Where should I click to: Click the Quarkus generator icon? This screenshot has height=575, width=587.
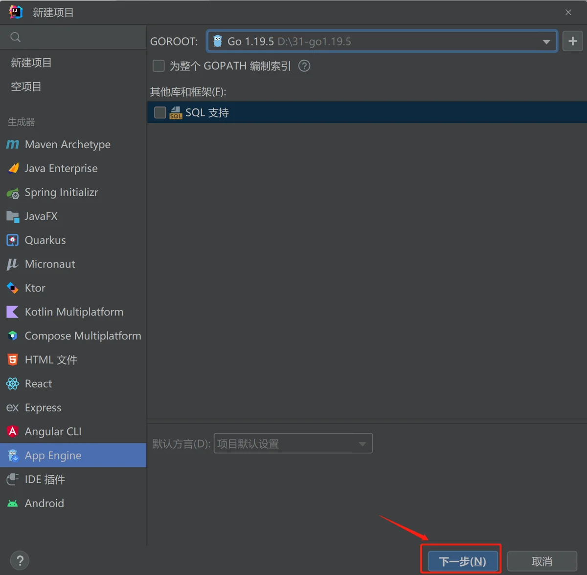tap(13, 240)
